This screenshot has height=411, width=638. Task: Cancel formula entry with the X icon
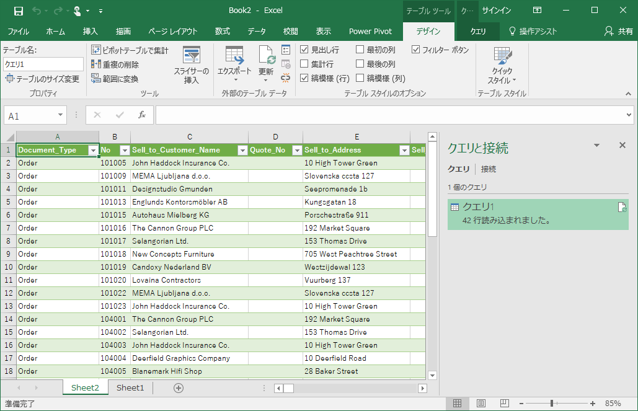[97, 115]
